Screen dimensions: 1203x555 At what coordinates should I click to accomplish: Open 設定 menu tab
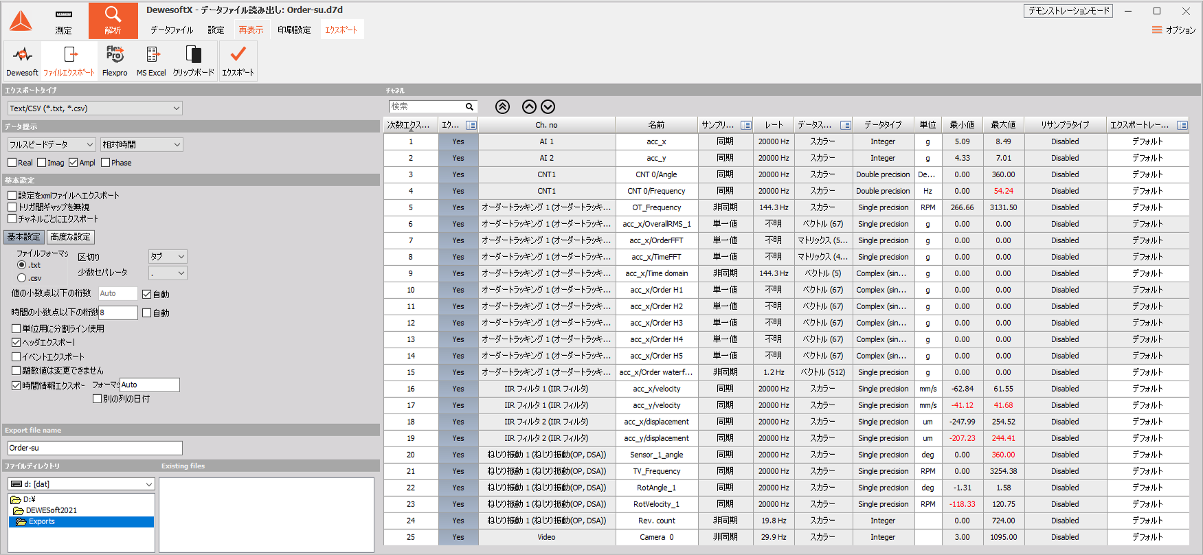(x=216, y=30)
